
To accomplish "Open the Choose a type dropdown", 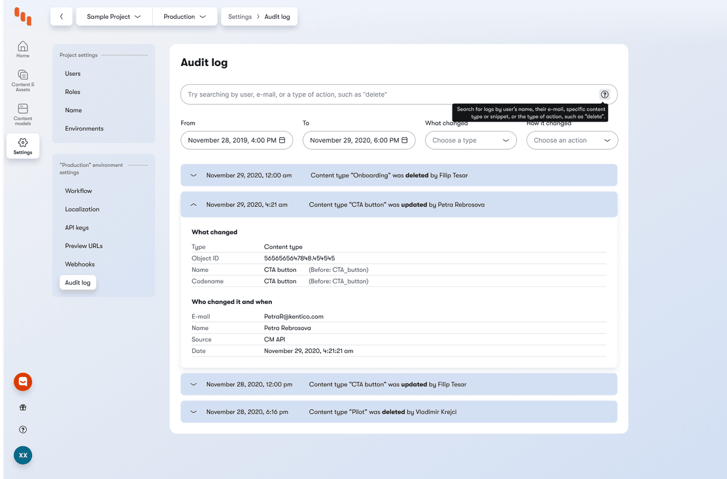I will coord(470,140).
